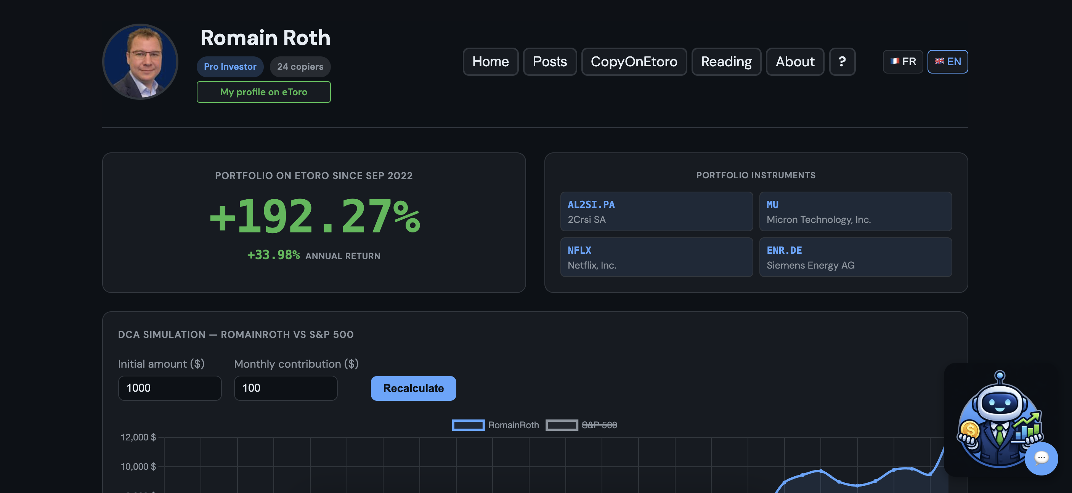Click the 24 copiers badge
This screenshot has height=493, width=1072.
click(300, 67)
